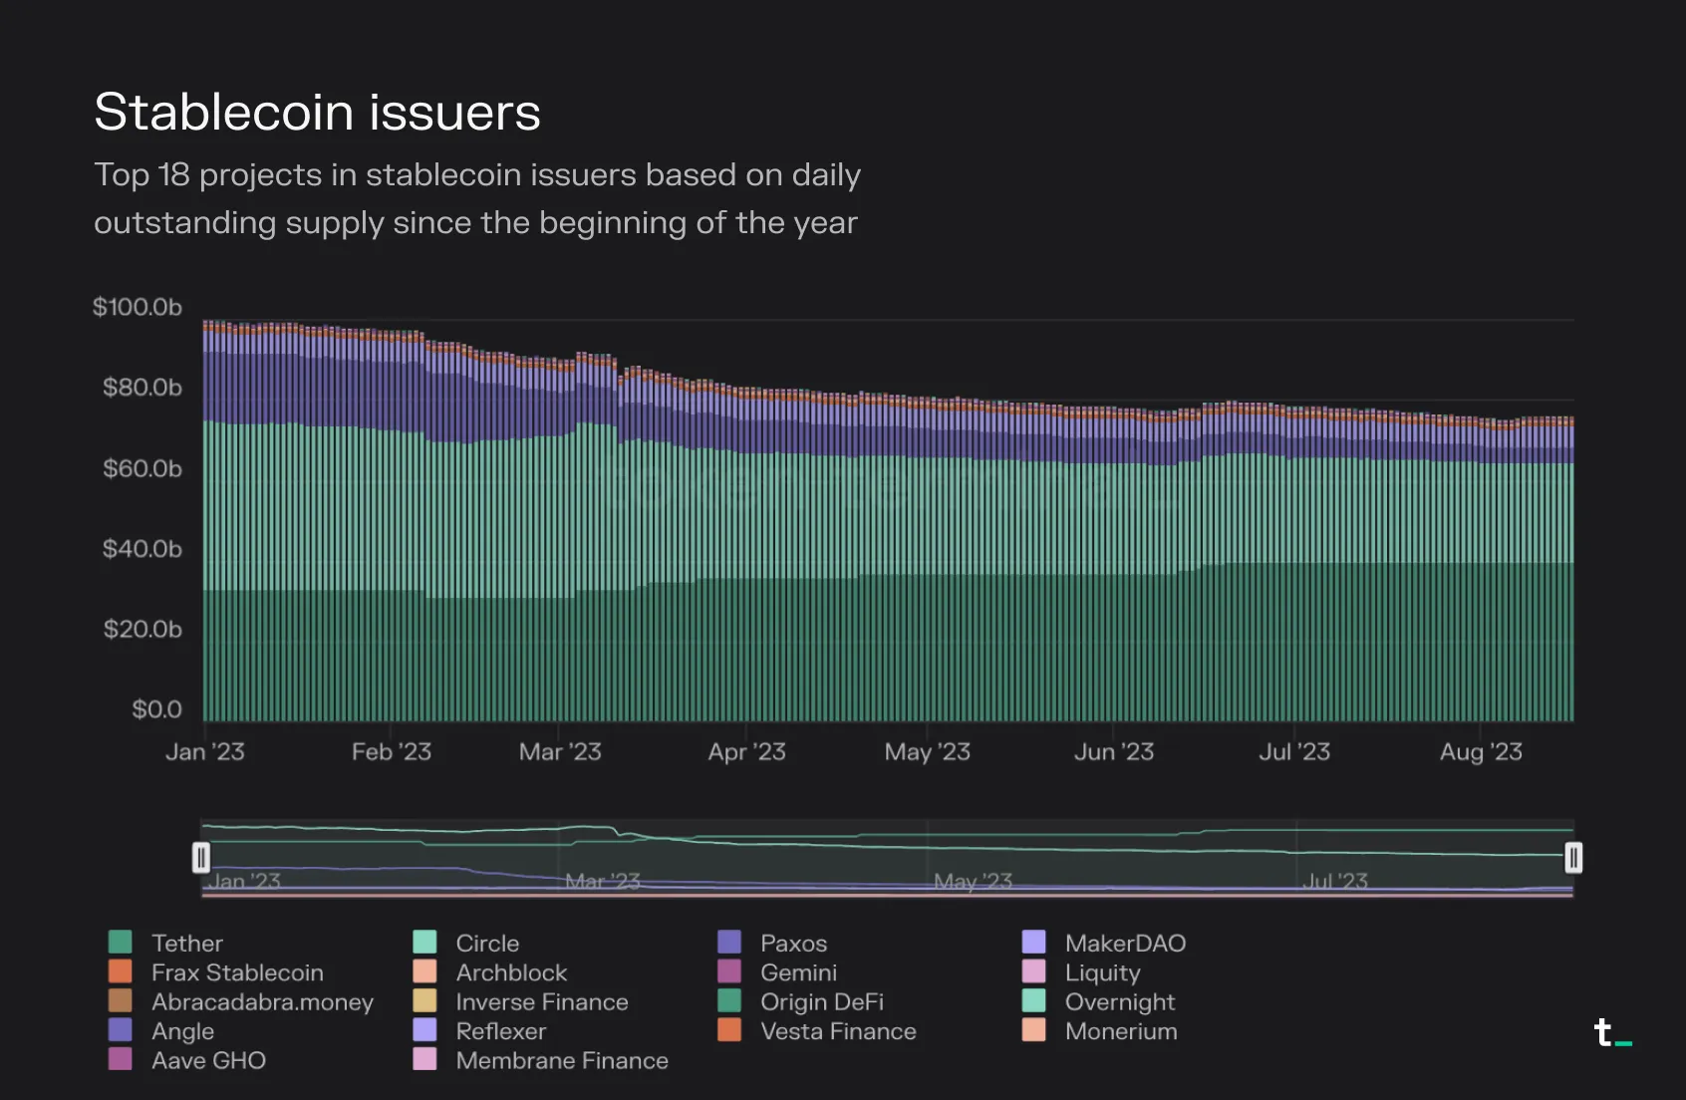Click the Angle legend label

tap(183, 1031)
